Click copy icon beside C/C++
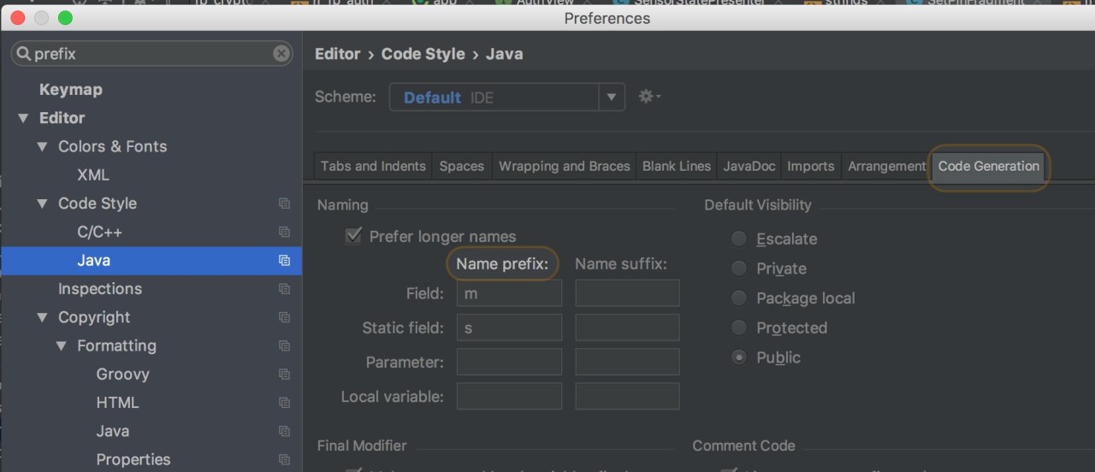 pyautogui.click(x=284, y=232)
